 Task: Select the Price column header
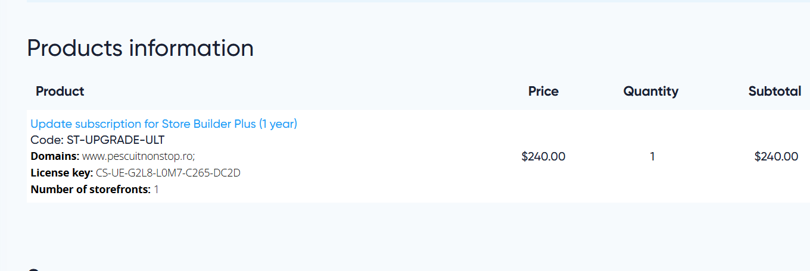tap(543, 92)
